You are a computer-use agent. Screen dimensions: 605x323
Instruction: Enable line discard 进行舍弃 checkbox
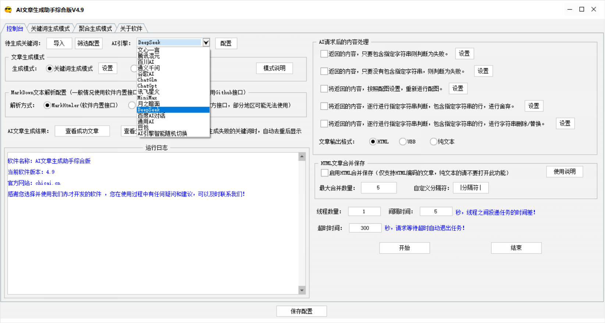tap(324, 106)
